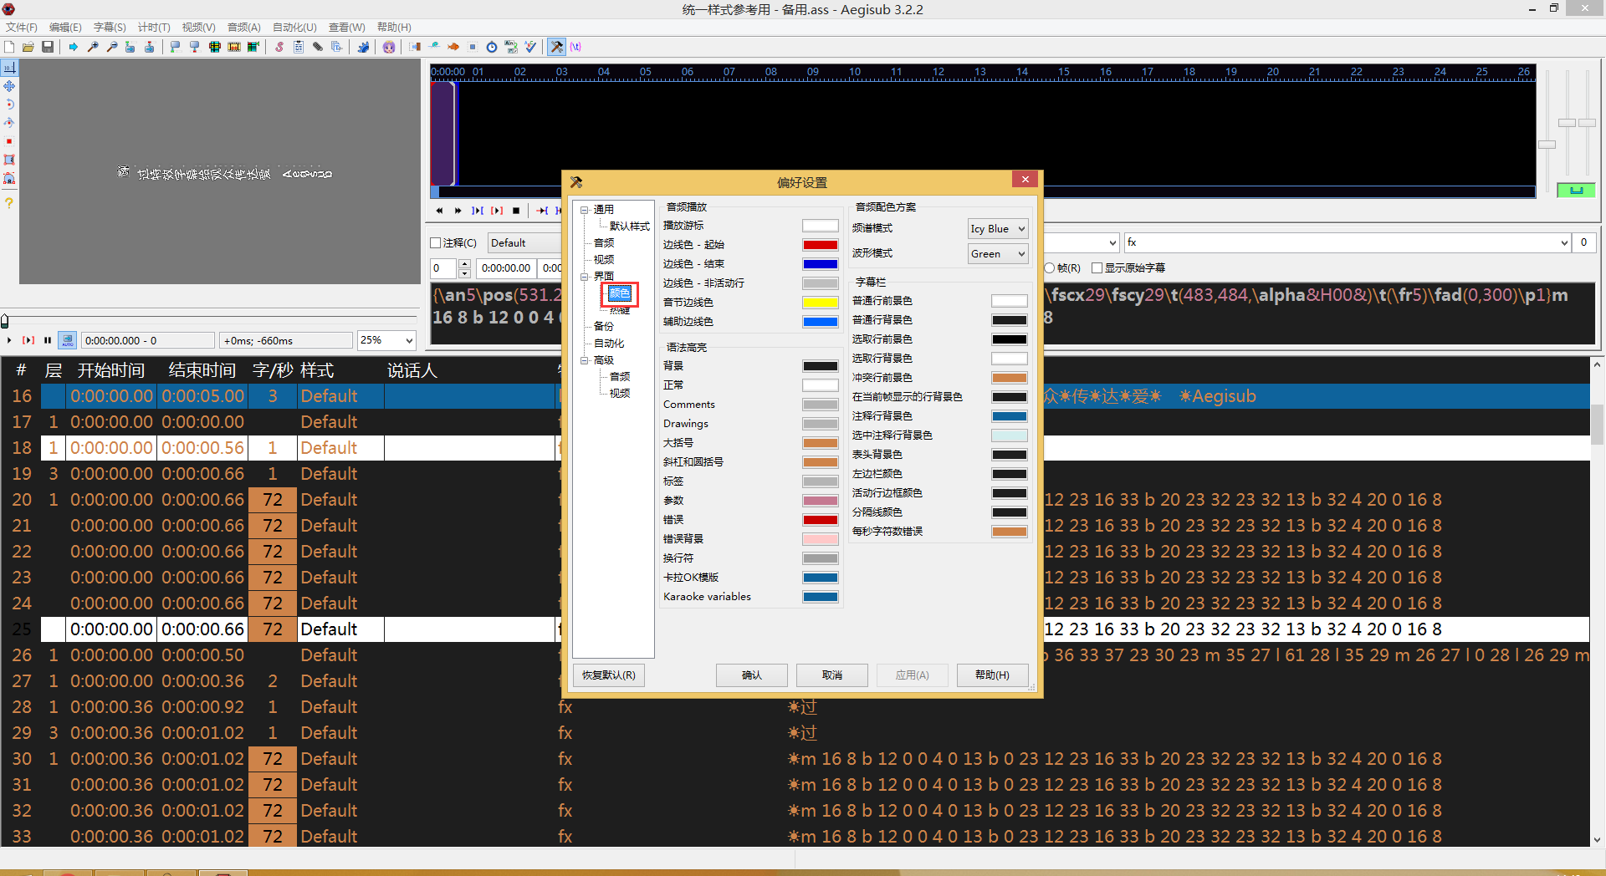The image size is (1606, 876).
Task: Click audio Stop playback button
Action: click(516, 211)
